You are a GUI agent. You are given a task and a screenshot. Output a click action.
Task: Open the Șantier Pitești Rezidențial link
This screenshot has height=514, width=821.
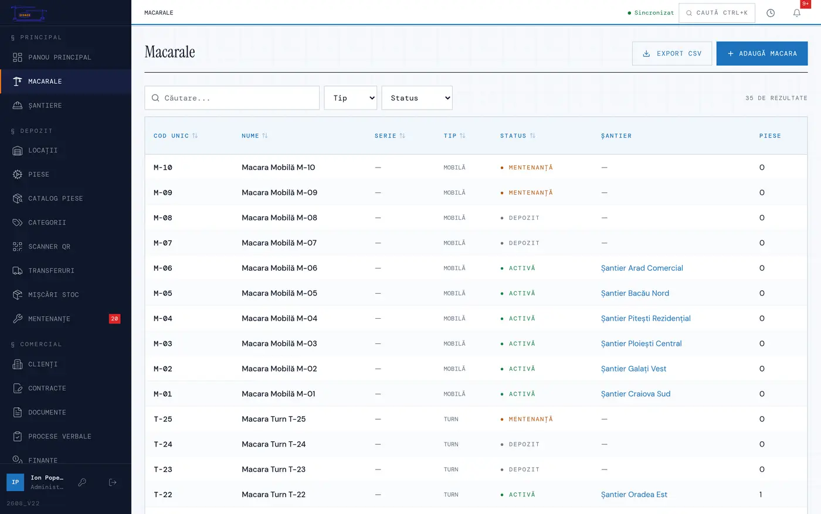[x=646, y=319]
